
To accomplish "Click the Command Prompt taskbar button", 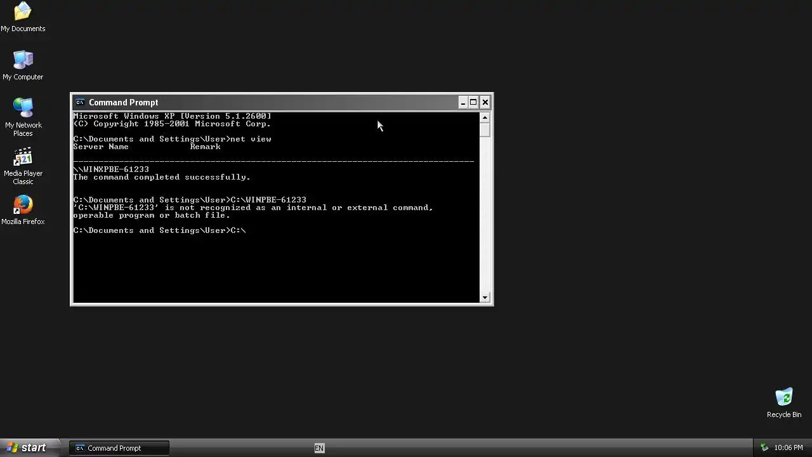I will pyautogui.click(x=119, y=448).
